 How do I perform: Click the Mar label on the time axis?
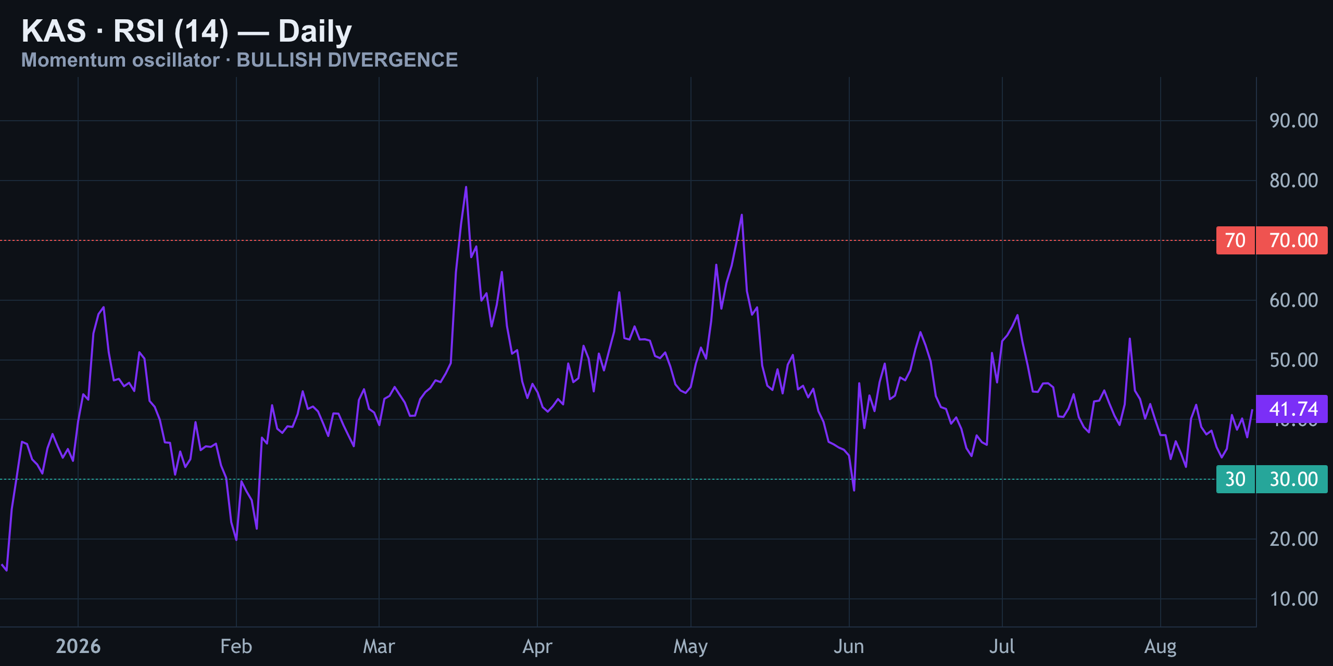coord(379,646)
